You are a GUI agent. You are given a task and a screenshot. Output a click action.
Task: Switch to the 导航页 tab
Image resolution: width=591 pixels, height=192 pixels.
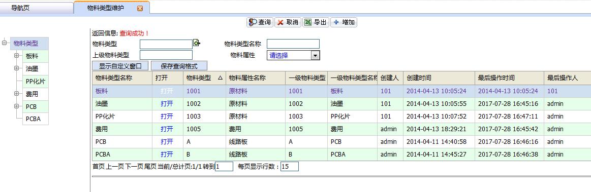pyautogui.click(x=20, y=8)
